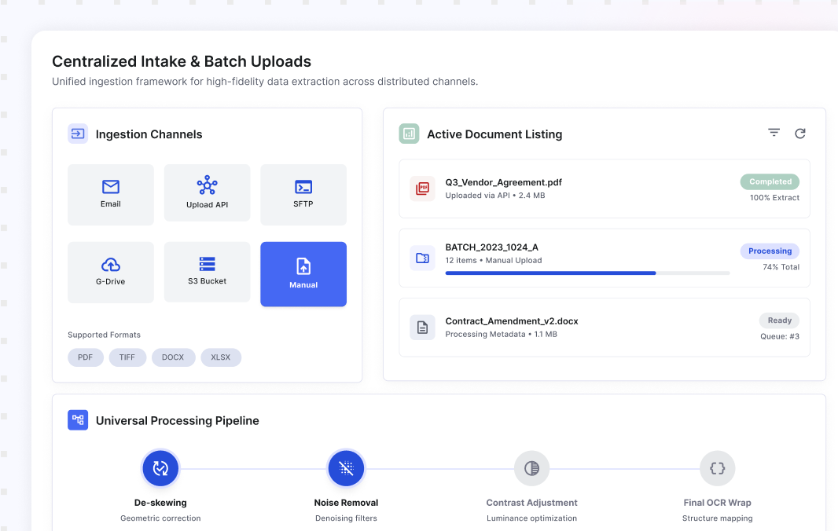Choose the Upload API channel tile
Screen dimensions: 838x531
(x=207, y=193)
